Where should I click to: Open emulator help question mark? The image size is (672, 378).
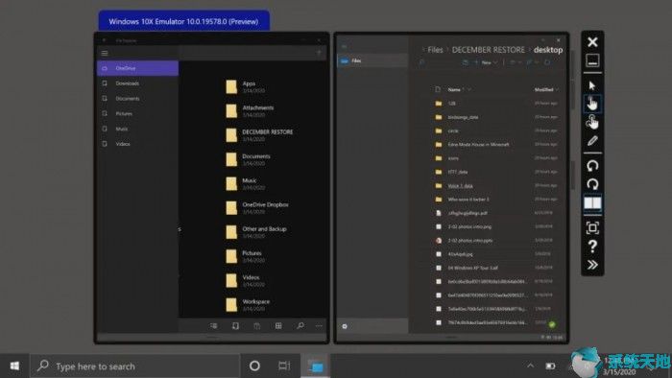(592, 247)
